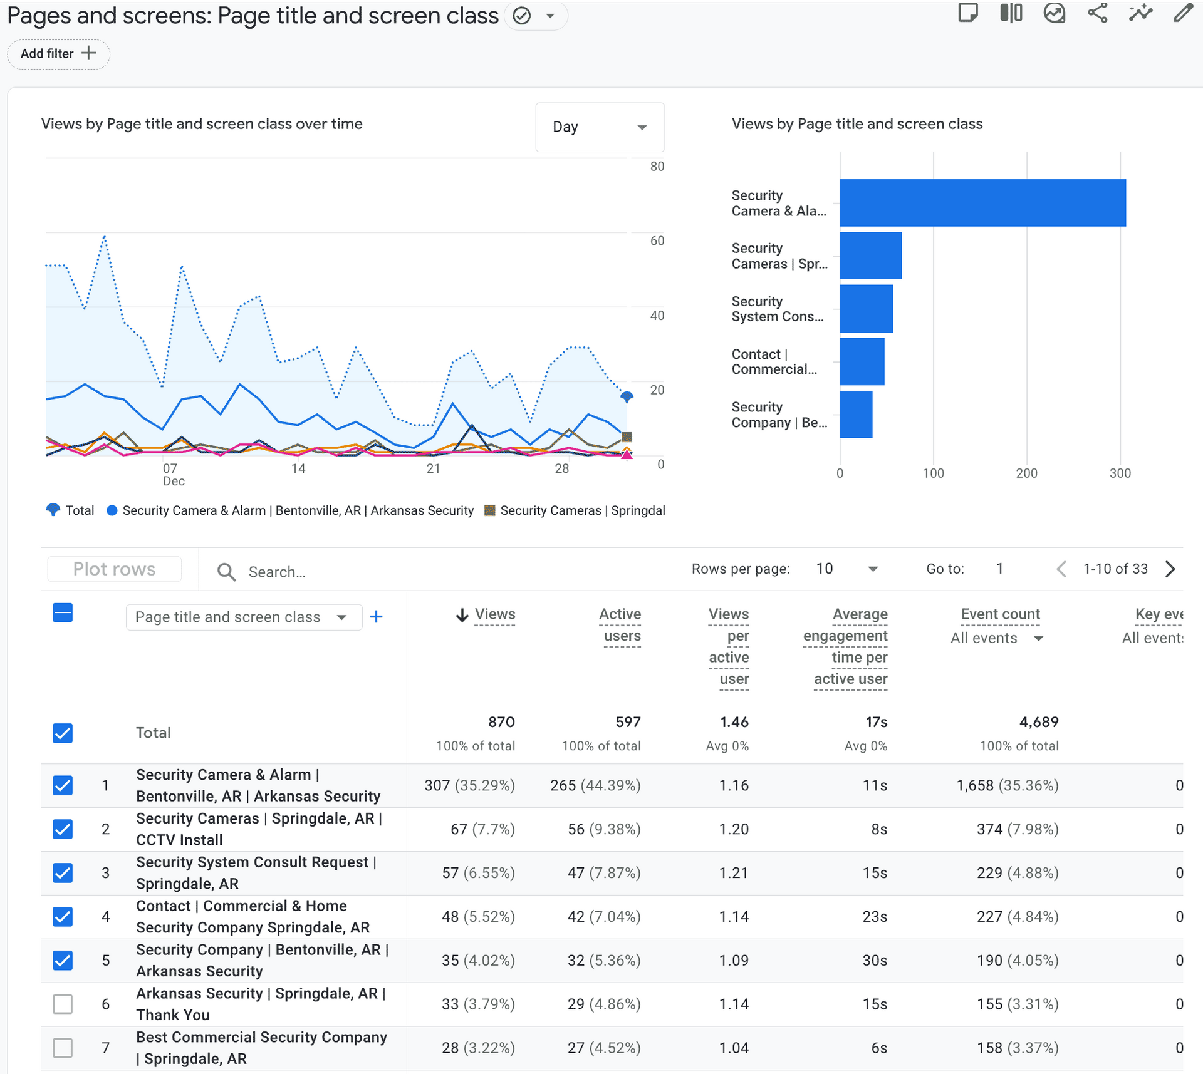Viewport: 1203px width, 1074px height.
Task: Toggle the Total row checkbox
Action: pyautogui.click(x=63, y=733)
